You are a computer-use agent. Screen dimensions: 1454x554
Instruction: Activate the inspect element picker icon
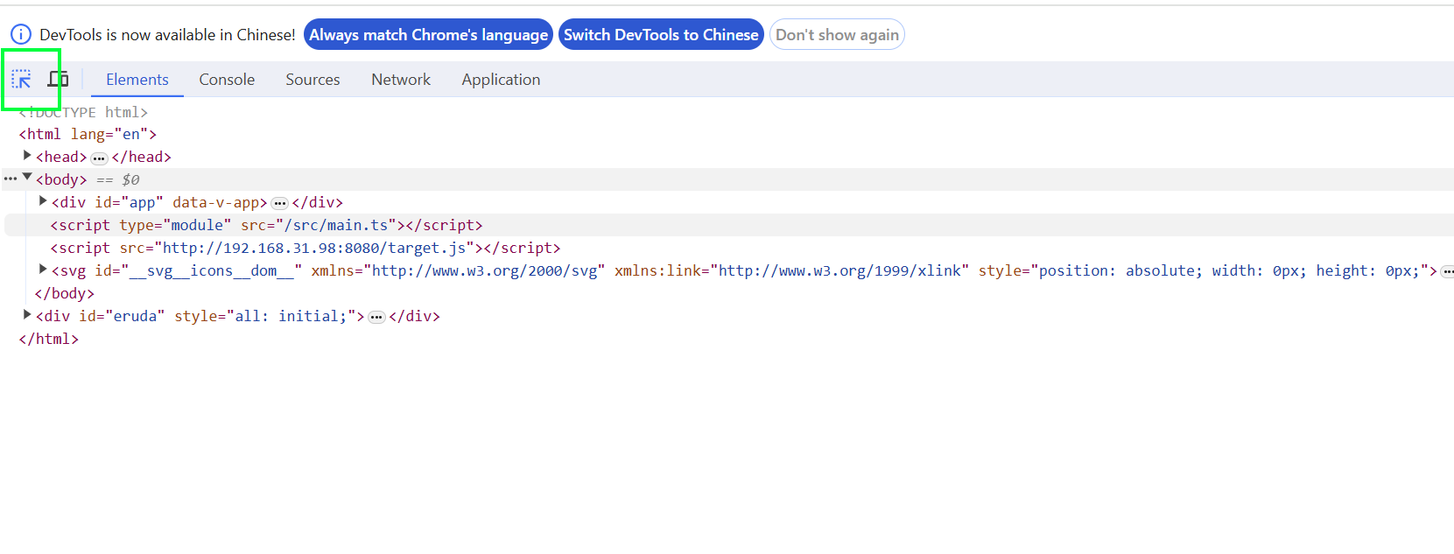tap(21, 80)
